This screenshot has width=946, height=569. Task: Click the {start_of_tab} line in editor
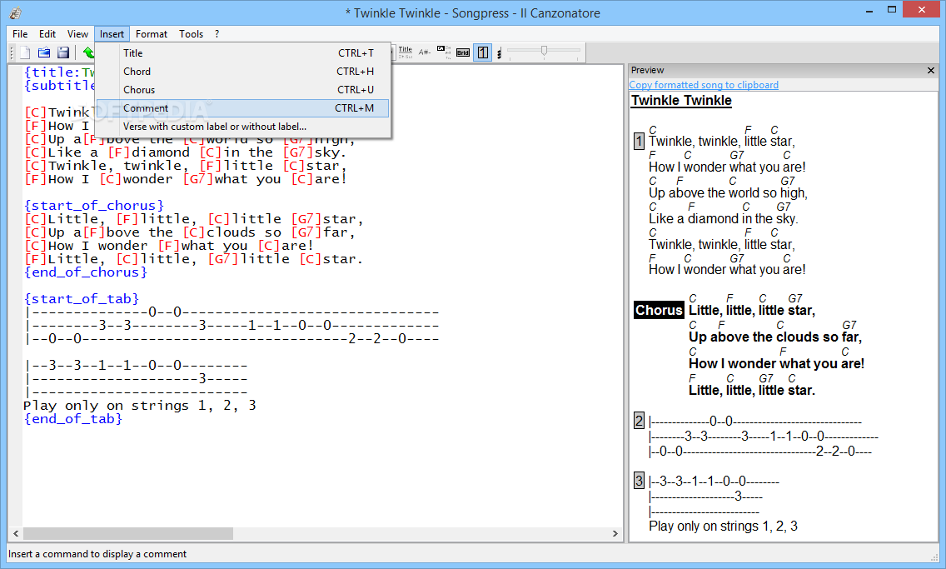click(x=82, y=299)
